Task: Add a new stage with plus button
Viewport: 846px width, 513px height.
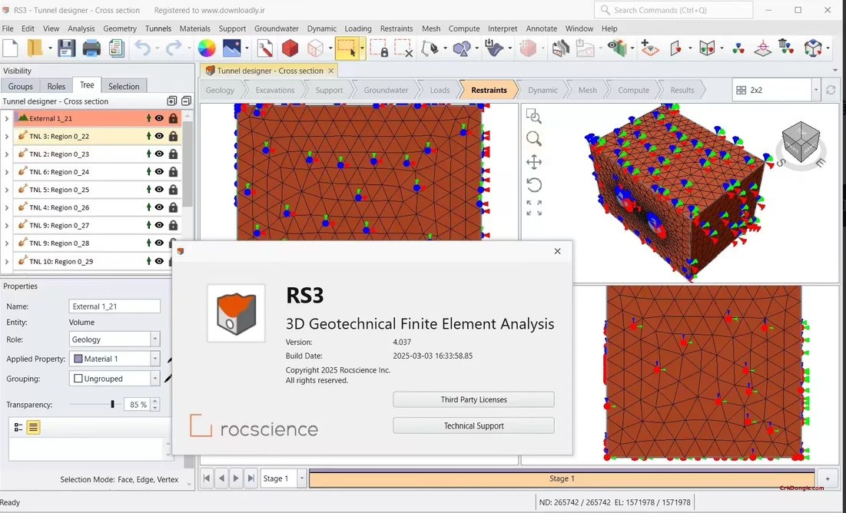Action: coord(828,478)
